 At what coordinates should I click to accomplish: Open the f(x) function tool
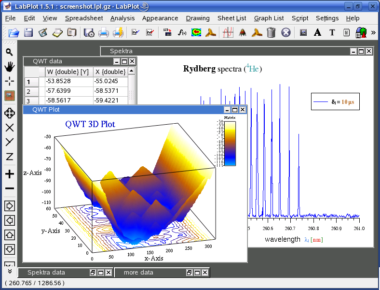point(182,33)
